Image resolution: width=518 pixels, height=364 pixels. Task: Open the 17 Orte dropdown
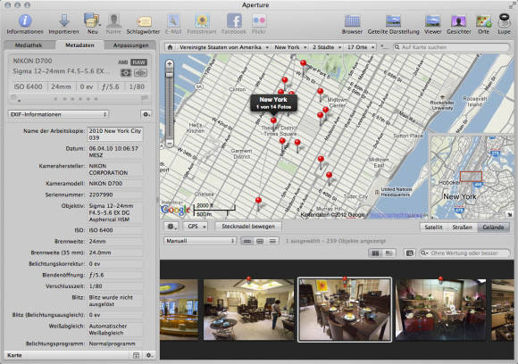(x=361, y=47)
